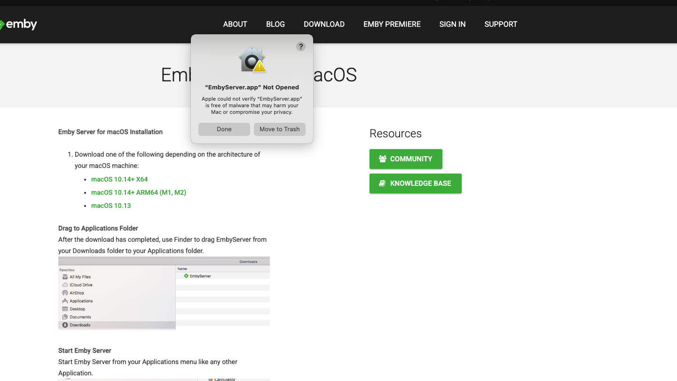The image size is (677, 381).
Task: Open the help question mark in the dialog
Action: point(301,47)
